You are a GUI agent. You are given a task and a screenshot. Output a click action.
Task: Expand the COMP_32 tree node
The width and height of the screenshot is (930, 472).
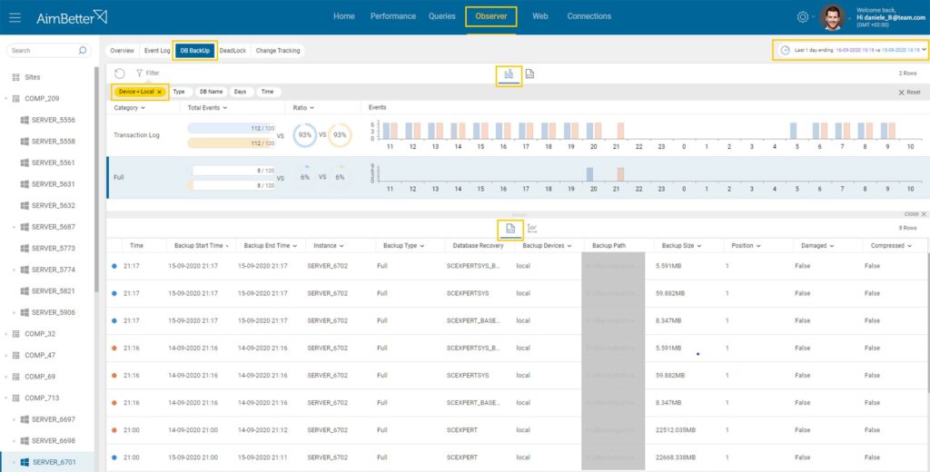[x=6, y=334]
